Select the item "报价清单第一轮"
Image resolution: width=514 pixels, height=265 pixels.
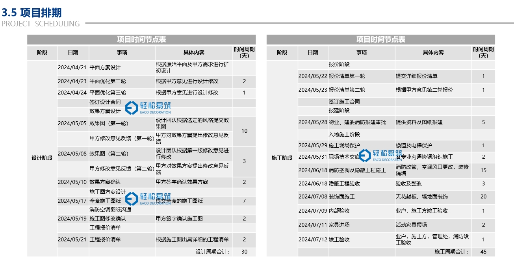[347, 76]
